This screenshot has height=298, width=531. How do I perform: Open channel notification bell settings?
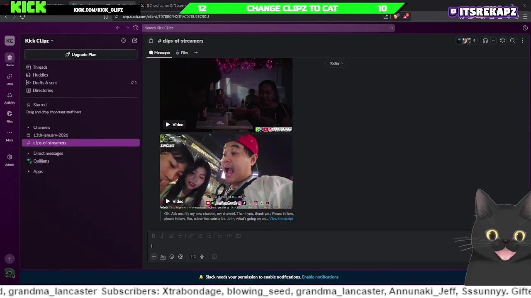(502, 41)
